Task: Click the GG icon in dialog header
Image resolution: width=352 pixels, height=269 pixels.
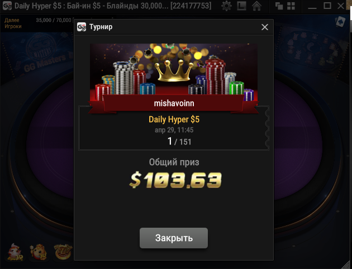Action: coord(82,27)
